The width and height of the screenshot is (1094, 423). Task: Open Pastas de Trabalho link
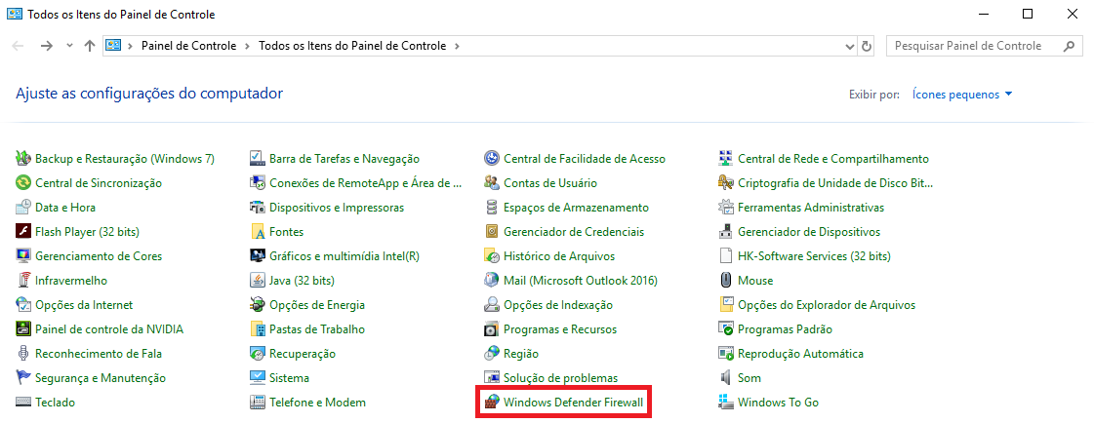click(317, 329)
